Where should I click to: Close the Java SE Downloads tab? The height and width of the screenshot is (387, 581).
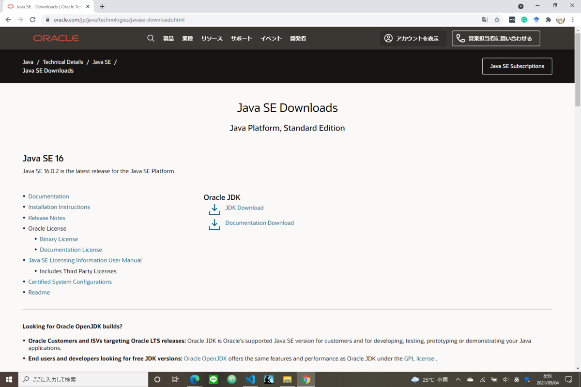click(88, 7)
